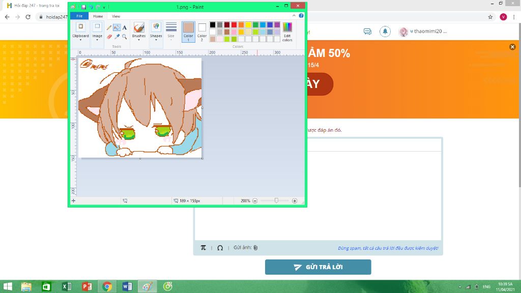521x293 pixels.
Task: Open Customize Quick Access Toolbar dropdown
Action: coord(104,7)
